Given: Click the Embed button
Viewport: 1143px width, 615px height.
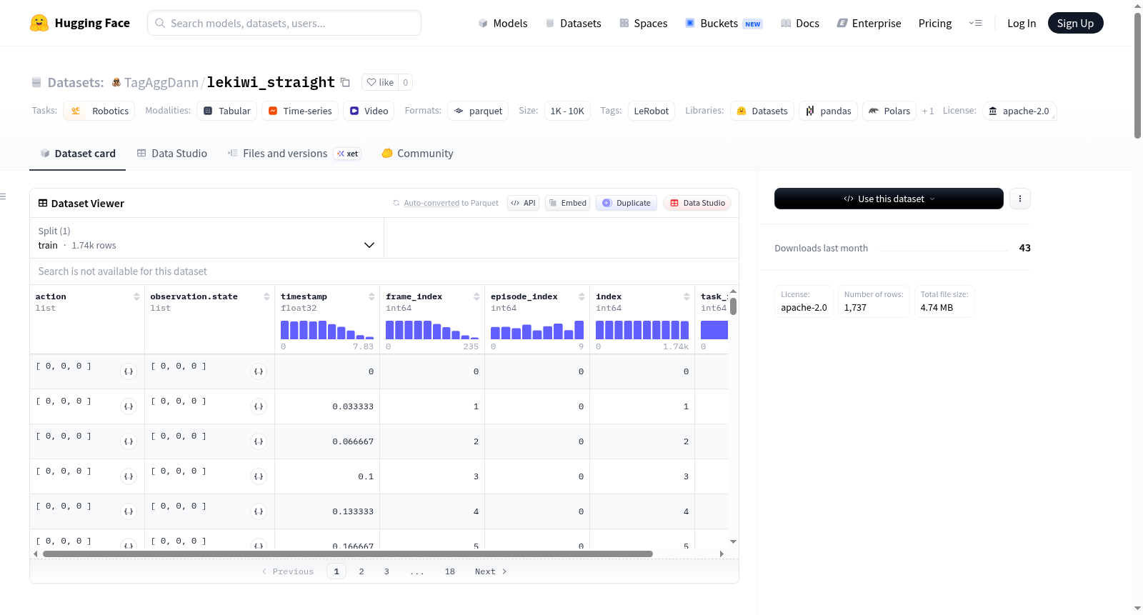Looking at the screenshot, I should pyautogui.click(x=568, y=203).
